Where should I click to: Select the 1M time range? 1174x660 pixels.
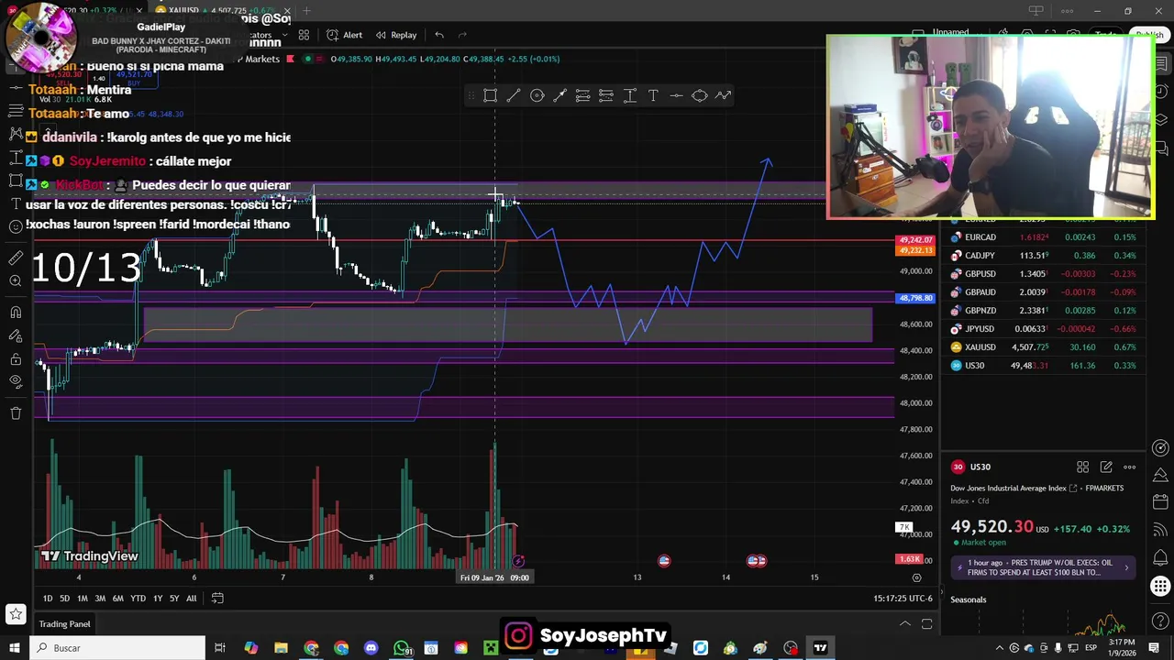click(x=83, y=599)
